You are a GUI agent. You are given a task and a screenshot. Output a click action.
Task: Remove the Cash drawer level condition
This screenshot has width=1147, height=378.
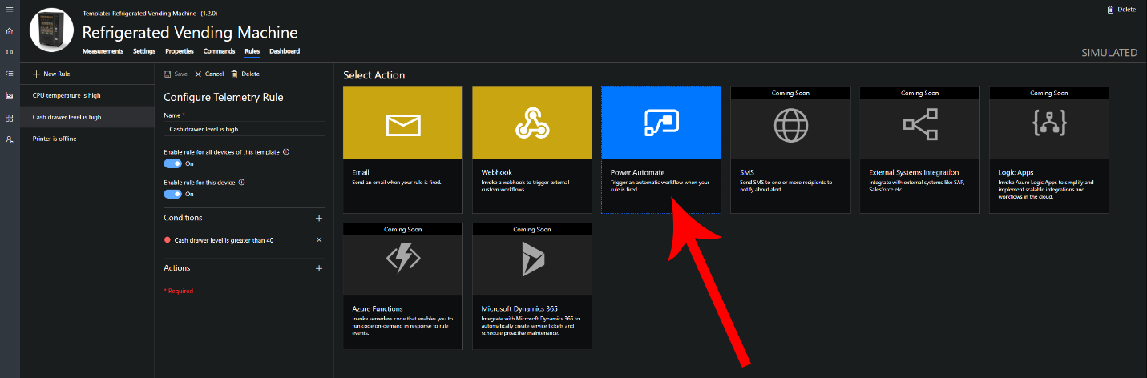(319, 240)
